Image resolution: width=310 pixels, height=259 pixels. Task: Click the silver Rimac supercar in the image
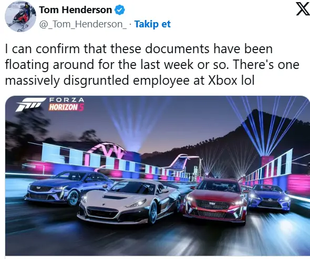129,201
